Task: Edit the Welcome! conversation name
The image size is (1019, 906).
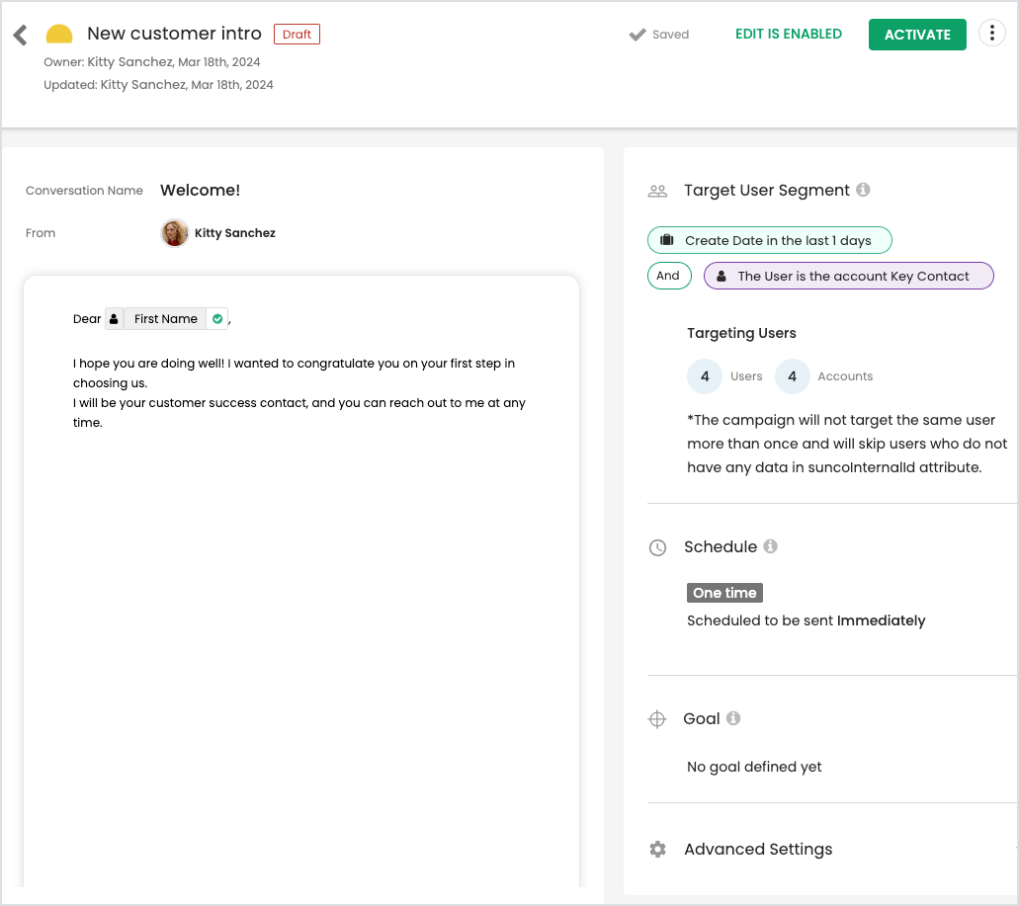Action: (x=201, y=191)
